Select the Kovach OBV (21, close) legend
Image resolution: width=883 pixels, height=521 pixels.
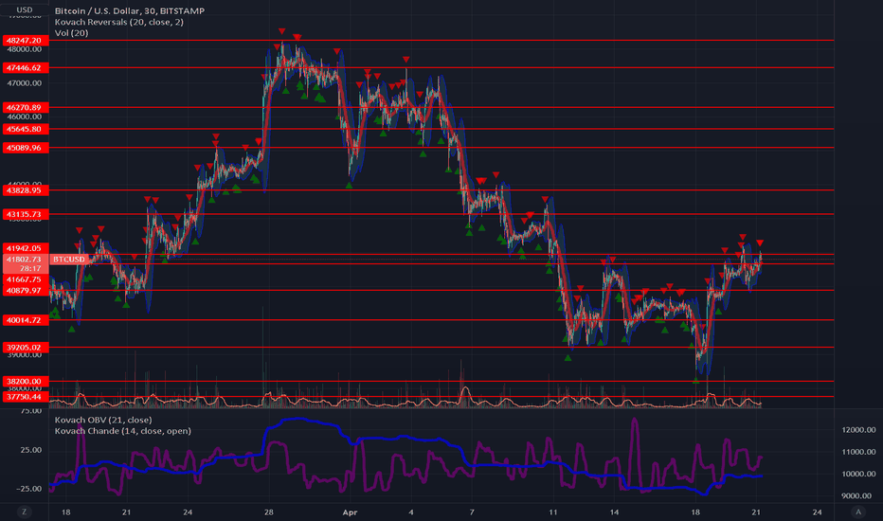pos(103,420)
